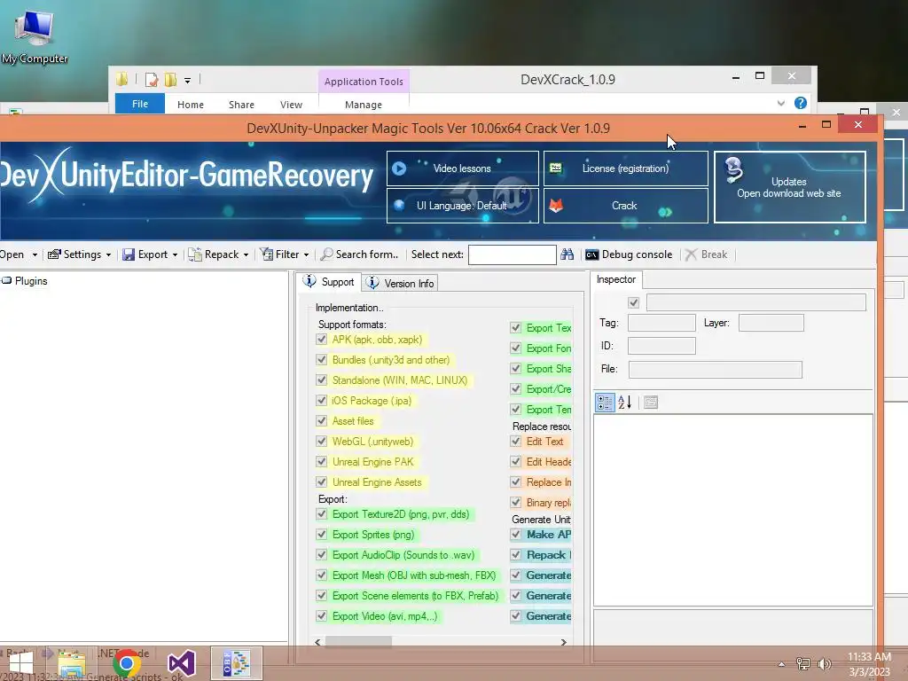Open the Share ribbon tab in Explorer
Screen dimensions: 908x681
241,105
